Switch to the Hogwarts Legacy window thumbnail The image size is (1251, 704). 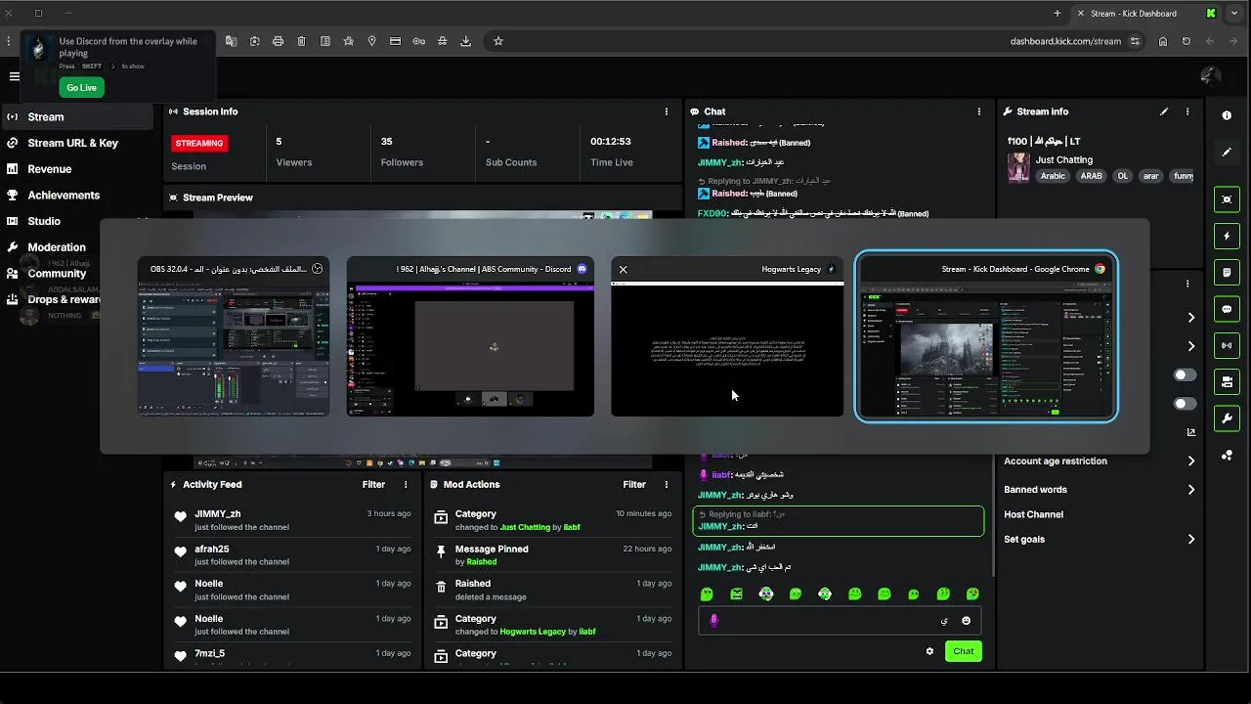[727, 336]
